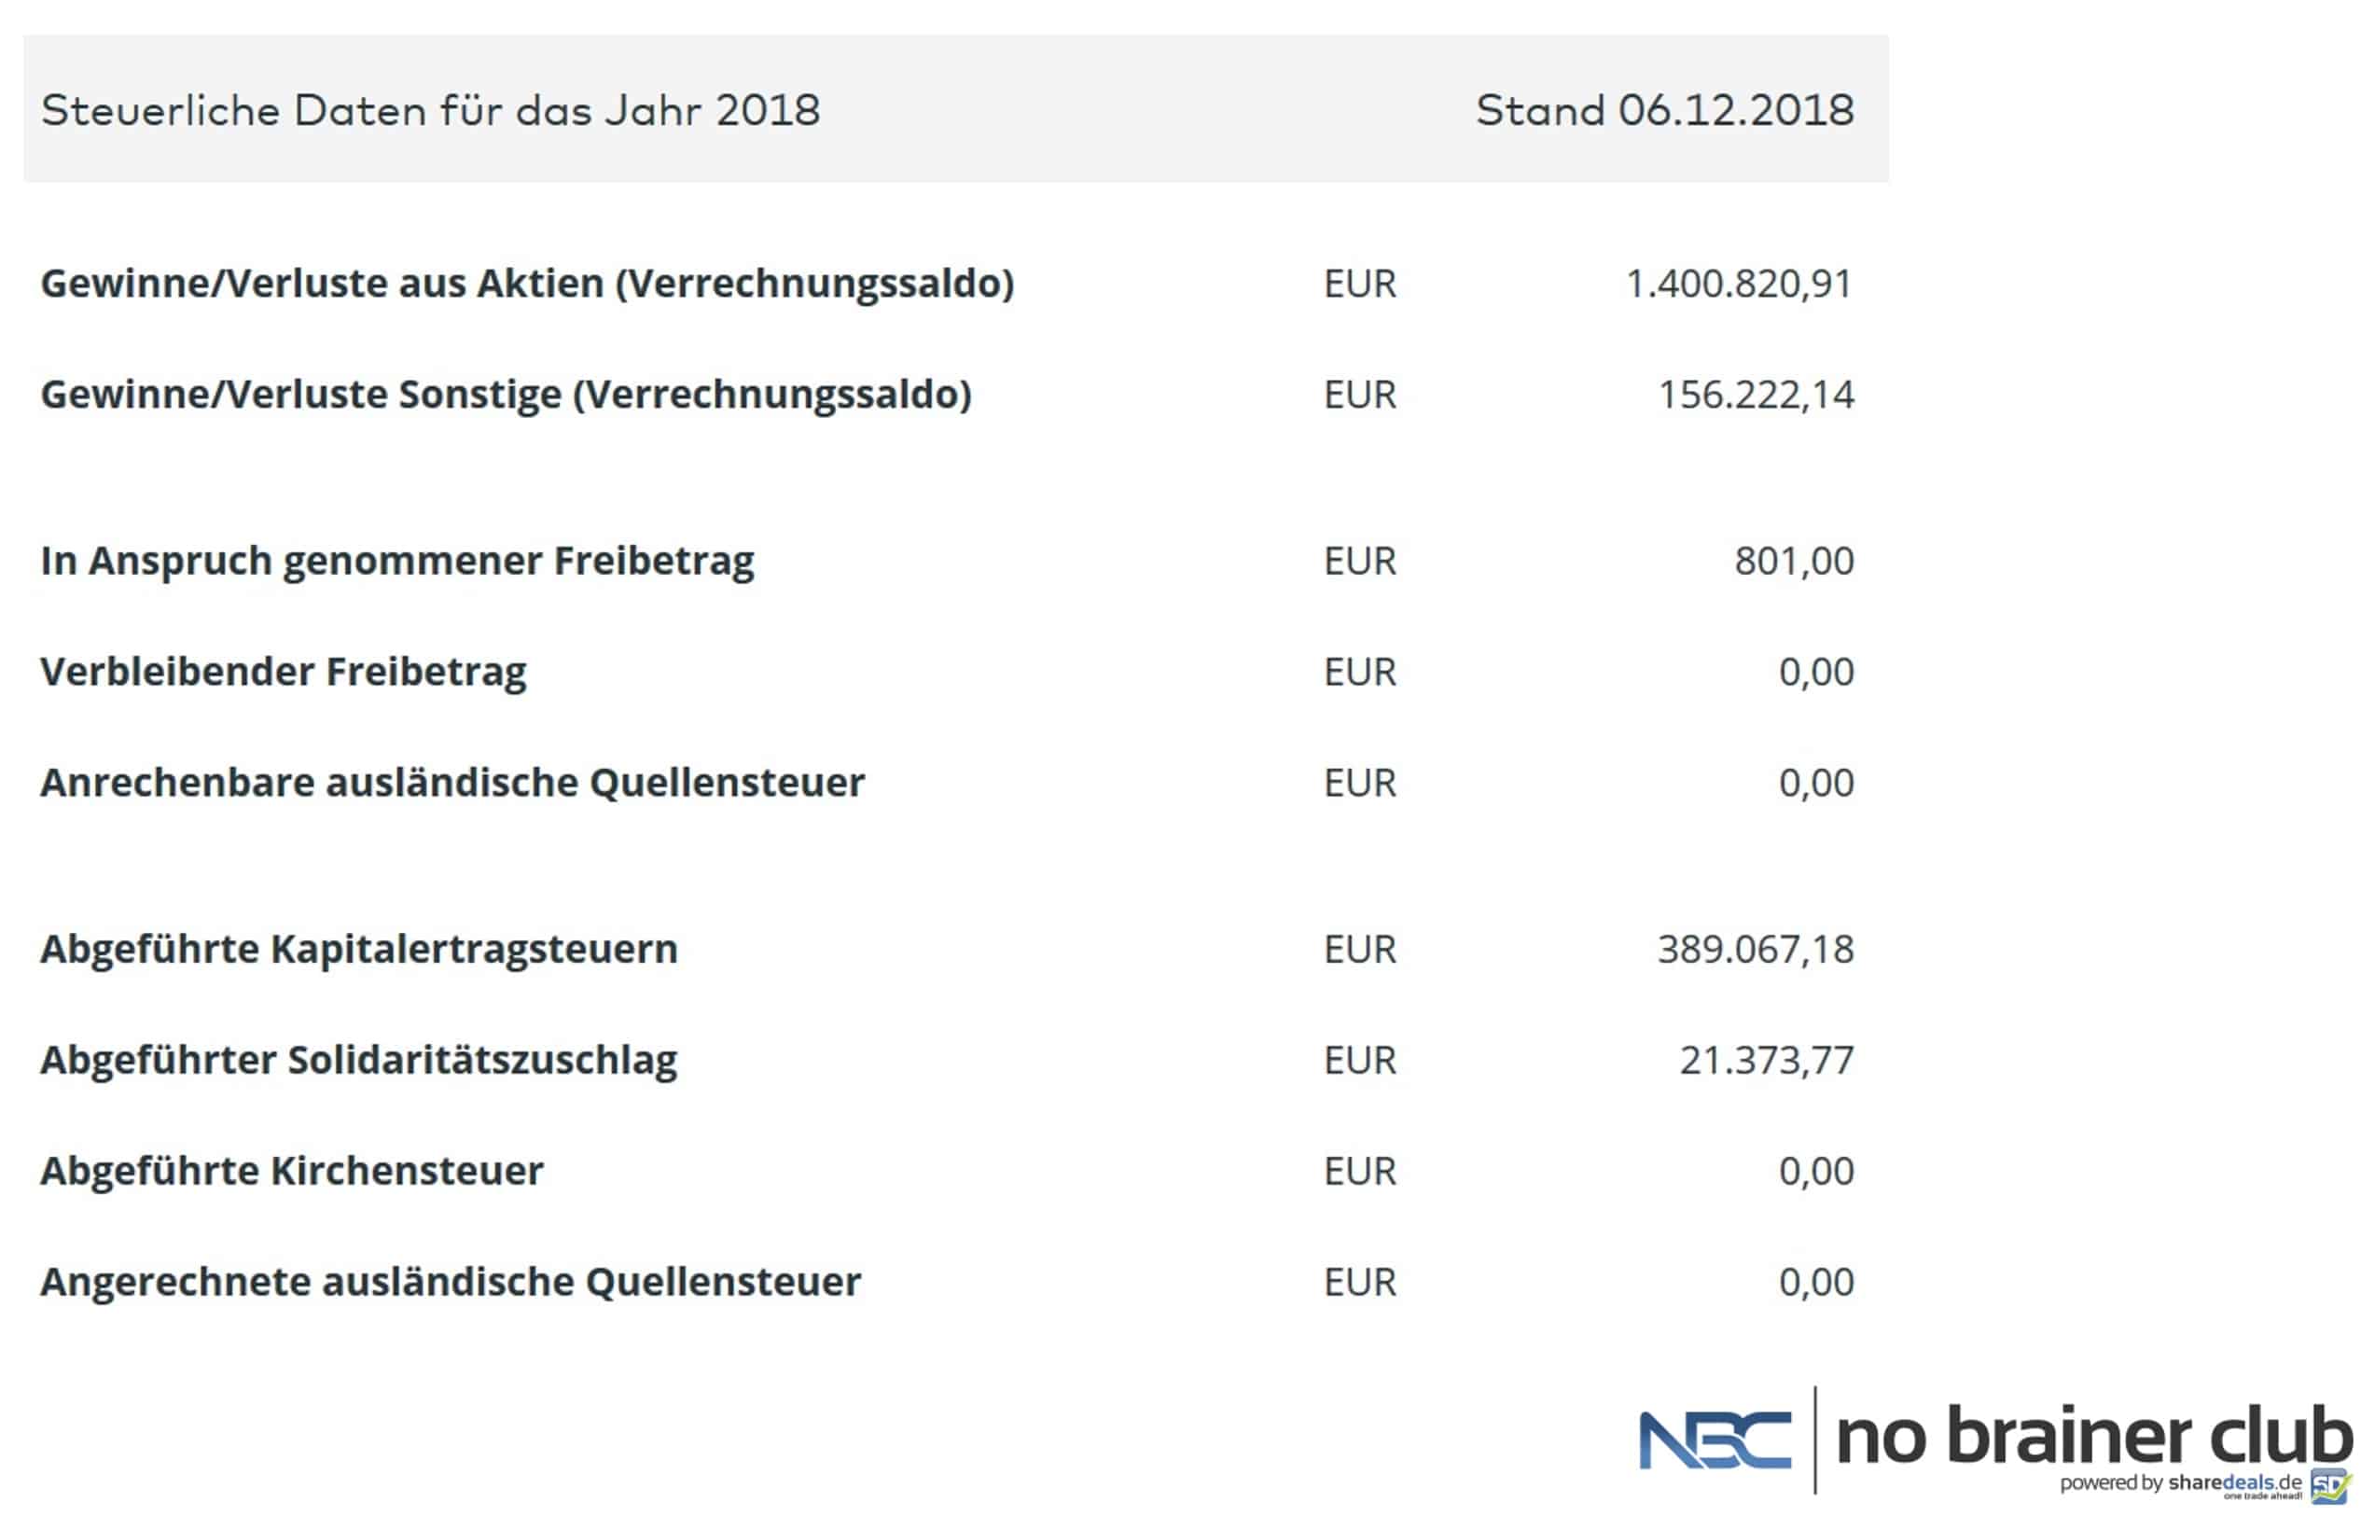Screen dimensions: 2361x1516
Task: Click the 1.400.820,91 amount value
Action: tap(1739, 284)
